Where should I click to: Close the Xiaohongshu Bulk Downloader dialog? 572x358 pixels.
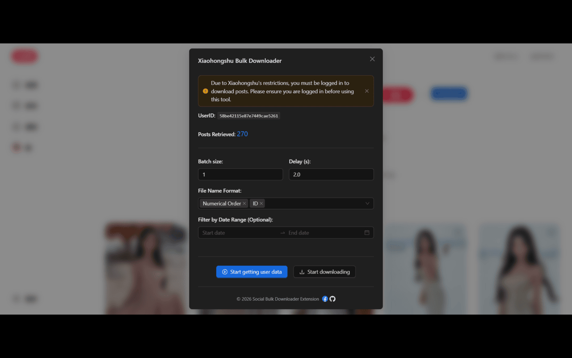click(x=372, y=59)
